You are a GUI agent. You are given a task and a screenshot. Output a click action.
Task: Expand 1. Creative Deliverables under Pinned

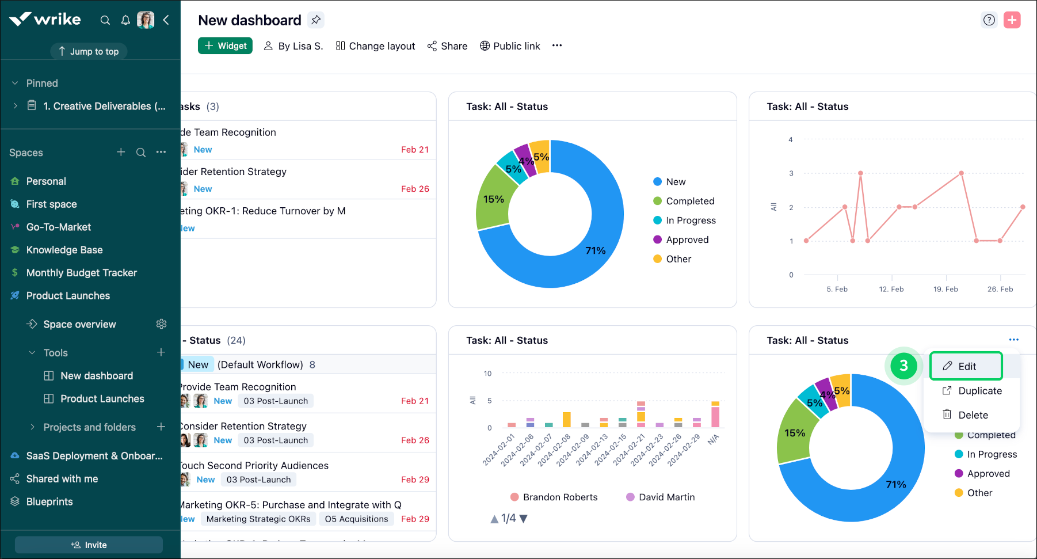click(15, 106)
